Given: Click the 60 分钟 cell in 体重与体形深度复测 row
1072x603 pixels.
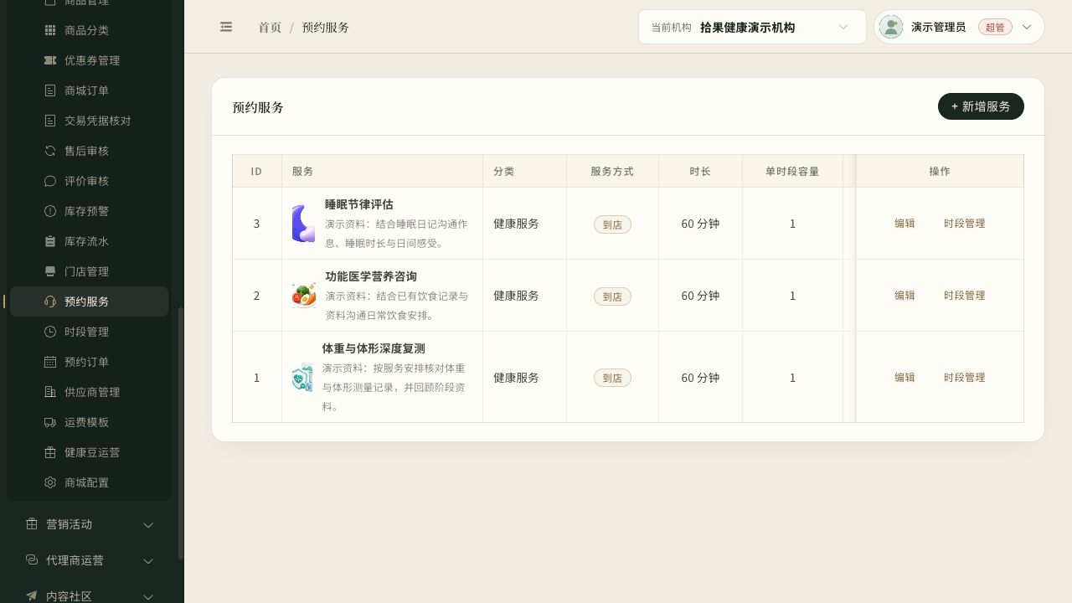Looking at the screenshot, I should coord(700,378).
